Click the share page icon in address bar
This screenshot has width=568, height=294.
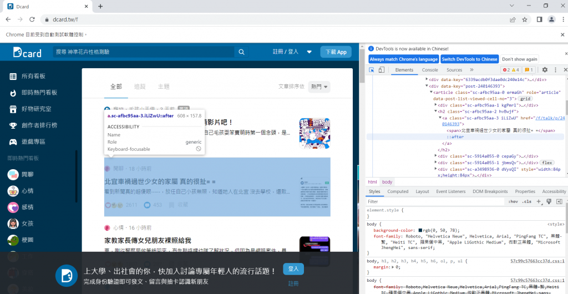click(x=513, y=19)
